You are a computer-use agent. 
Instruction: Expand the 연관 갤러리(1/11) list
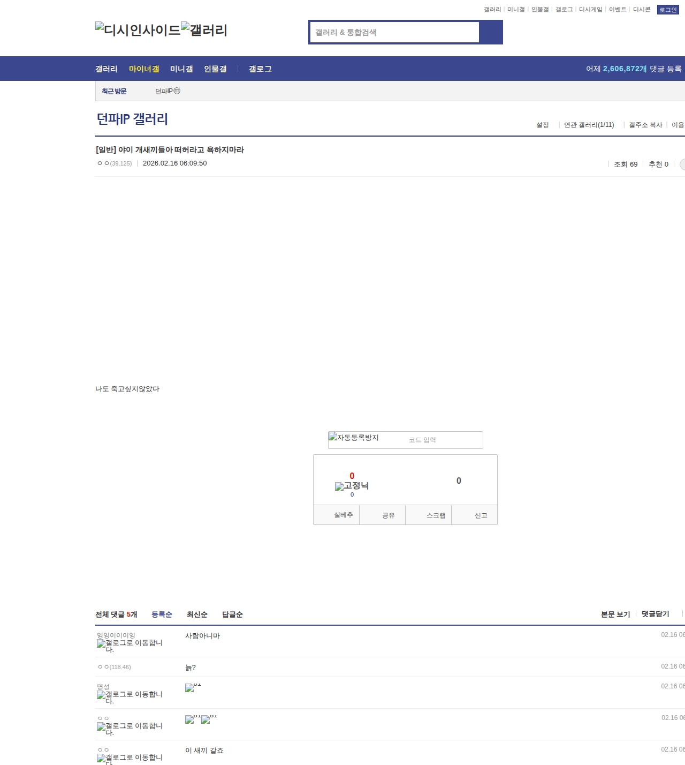tap(589, 125)
